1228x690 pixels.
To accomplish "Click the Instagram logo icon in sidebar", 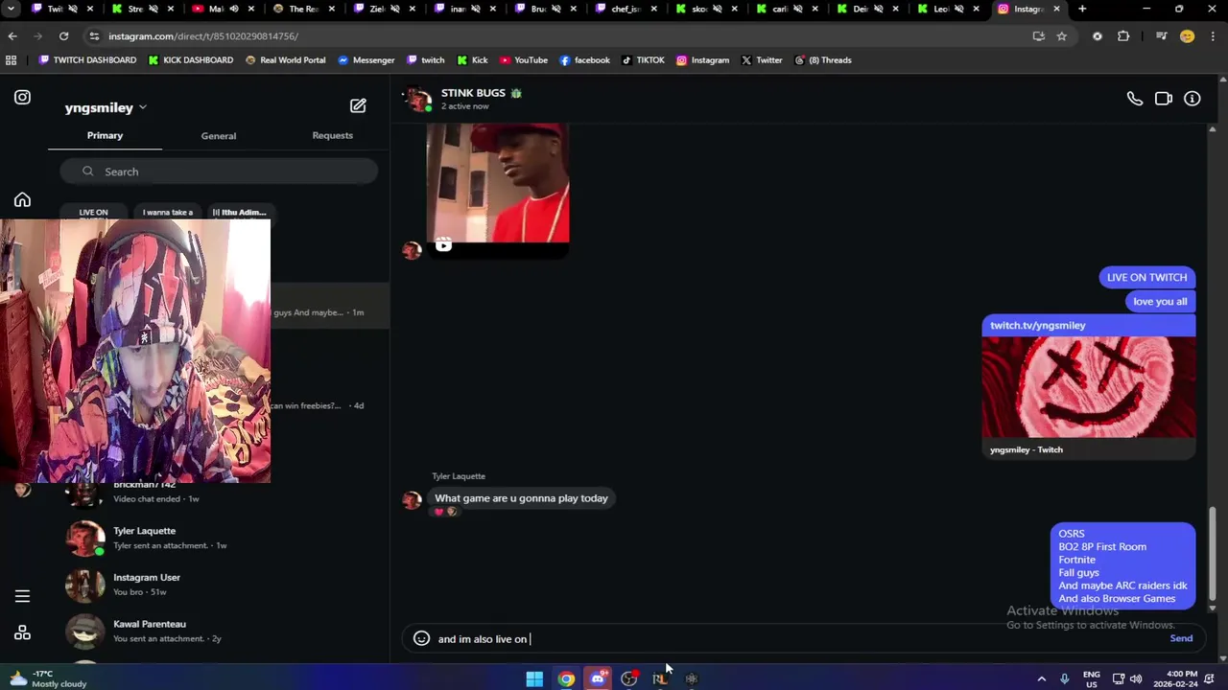I will 22,97.
